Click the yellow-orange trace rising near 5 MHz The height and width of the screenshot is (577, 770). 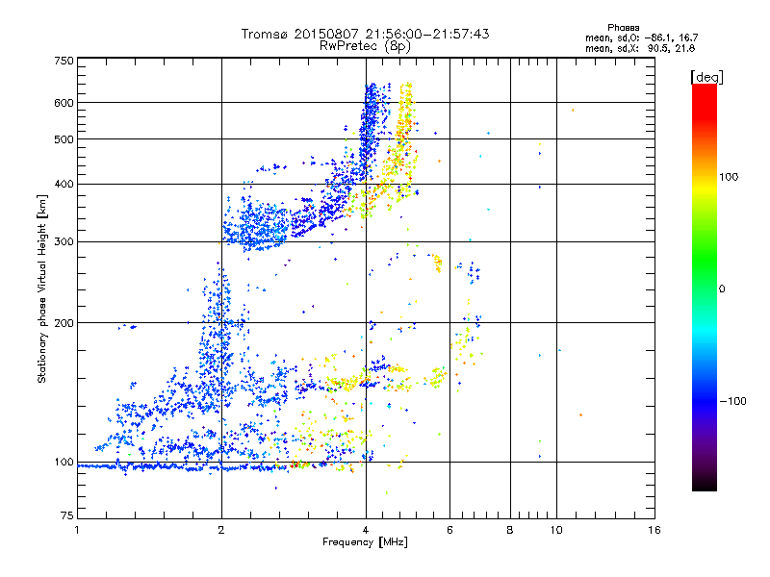403,142
